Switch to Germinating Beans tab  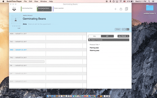coord(44,9)
